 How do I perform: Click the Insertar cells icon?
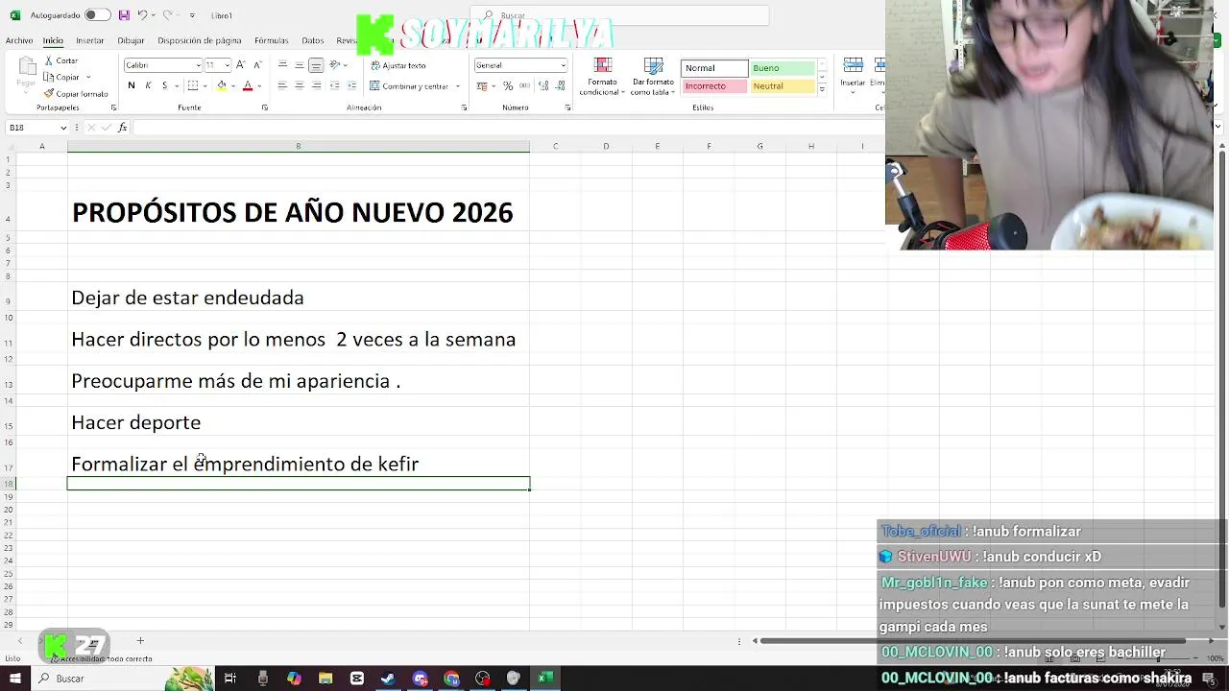click(853, 65)
